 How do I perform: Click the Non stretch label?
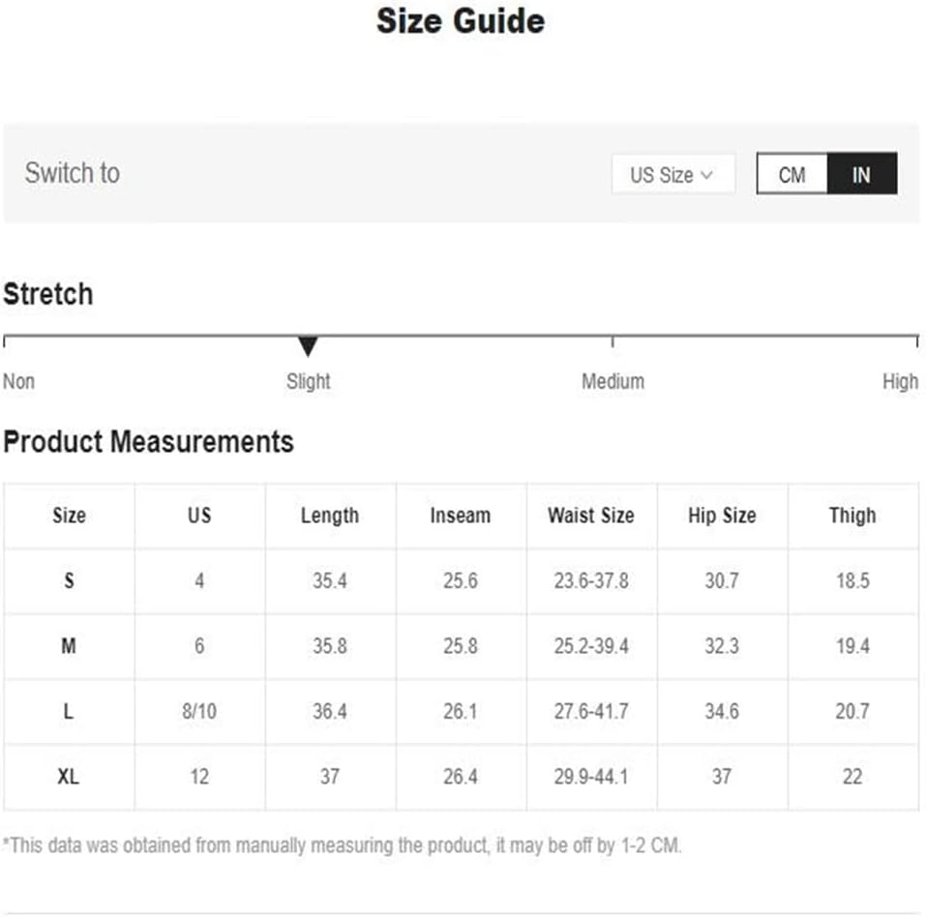point(19,381)
